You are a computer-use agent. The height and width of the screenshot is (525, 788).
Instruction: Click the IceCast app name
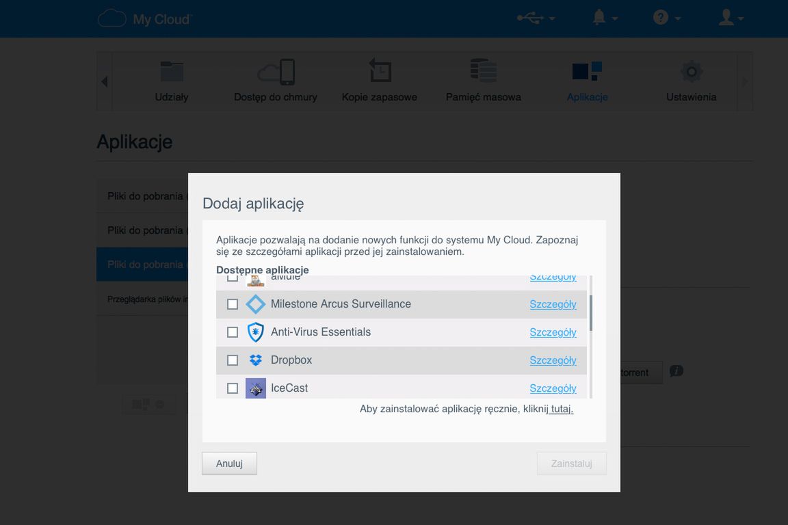[289, 388]
